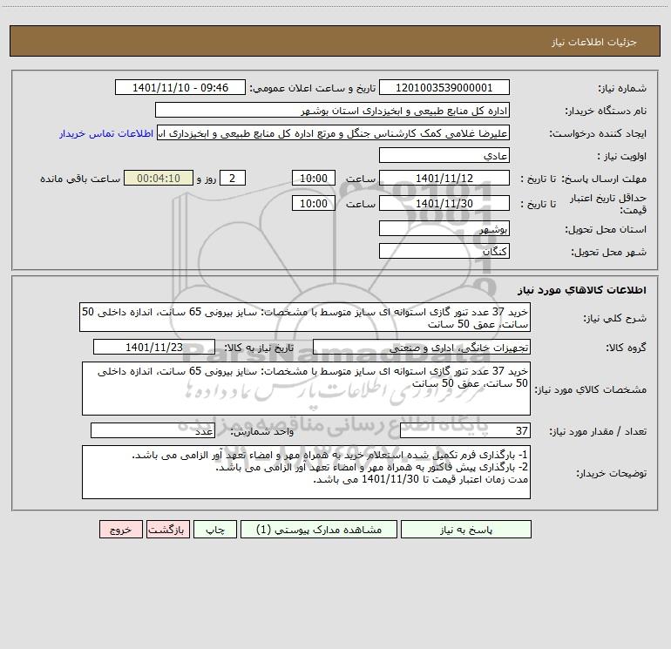Click the ساعت باقی مانده label
The height and width of the screenshot is (649, 671).
click(x=80, y=179)
